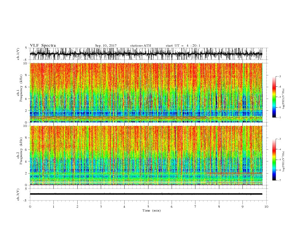
Task: Click the ch.1 spectrogram panel
Action: [146, 92]
